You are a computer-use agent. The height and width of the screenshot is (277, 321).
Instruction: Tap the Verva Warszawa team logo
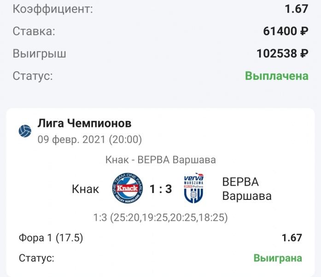tap(194, 188)
